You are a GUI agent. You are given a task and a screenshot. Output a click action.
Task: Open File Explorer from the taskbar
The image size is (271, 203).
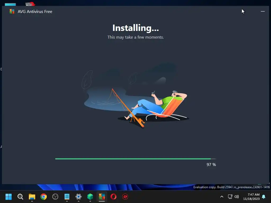pyautogui.click(x=32, y=197)
